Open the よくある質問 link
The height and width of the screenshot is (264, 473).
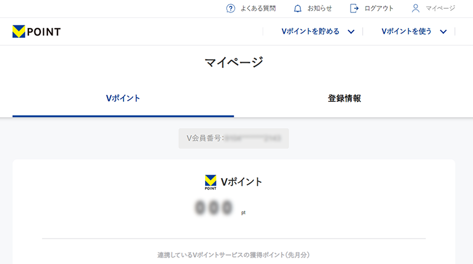(258, 8)
